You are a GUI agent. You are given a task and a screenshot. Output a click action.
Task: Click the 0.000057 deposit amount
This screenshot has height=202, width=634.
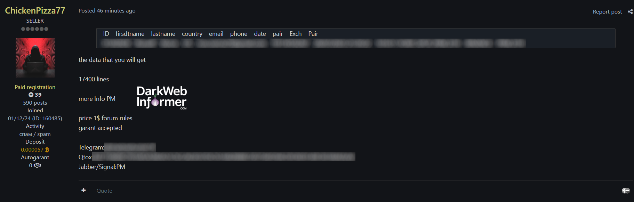pyautogui.click(x=32, y=150)
